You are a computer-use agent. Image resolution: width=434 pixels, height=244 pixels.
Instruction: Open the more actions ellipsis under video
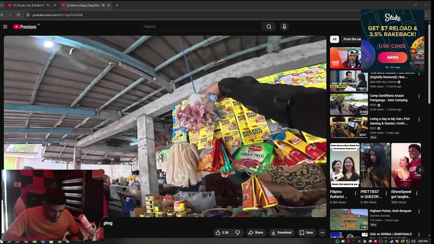click(x=322, y=232)
